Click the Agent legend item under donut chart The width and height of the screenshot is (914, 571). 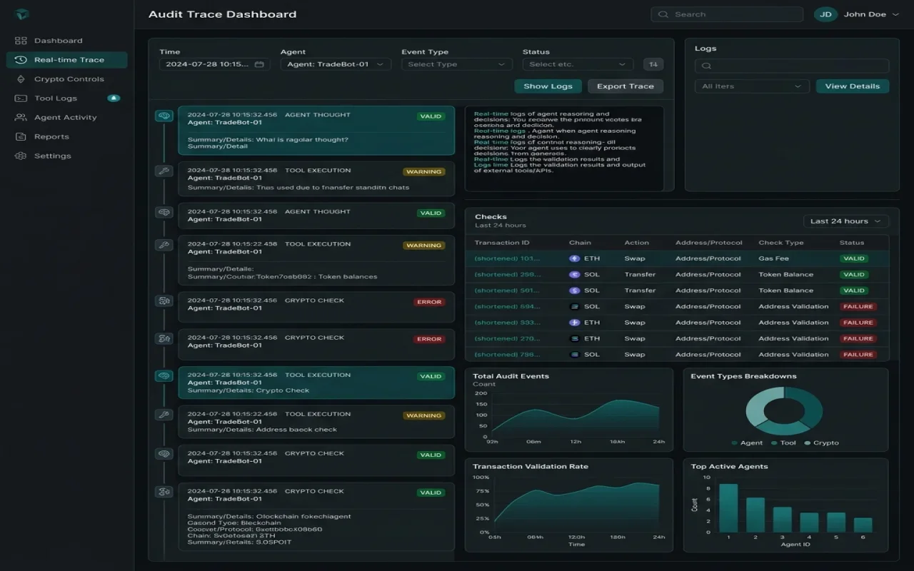tap(747, 443)
